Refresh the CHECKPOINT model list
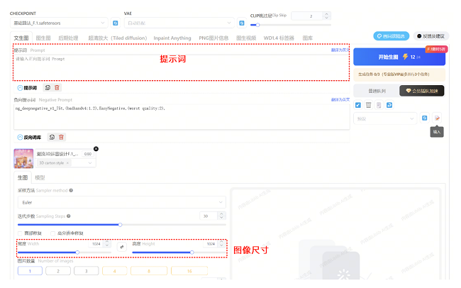 [x=115, y=23]
